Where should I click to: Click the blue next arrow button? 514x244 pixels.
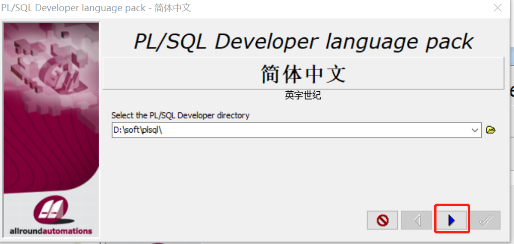(452, 220)
